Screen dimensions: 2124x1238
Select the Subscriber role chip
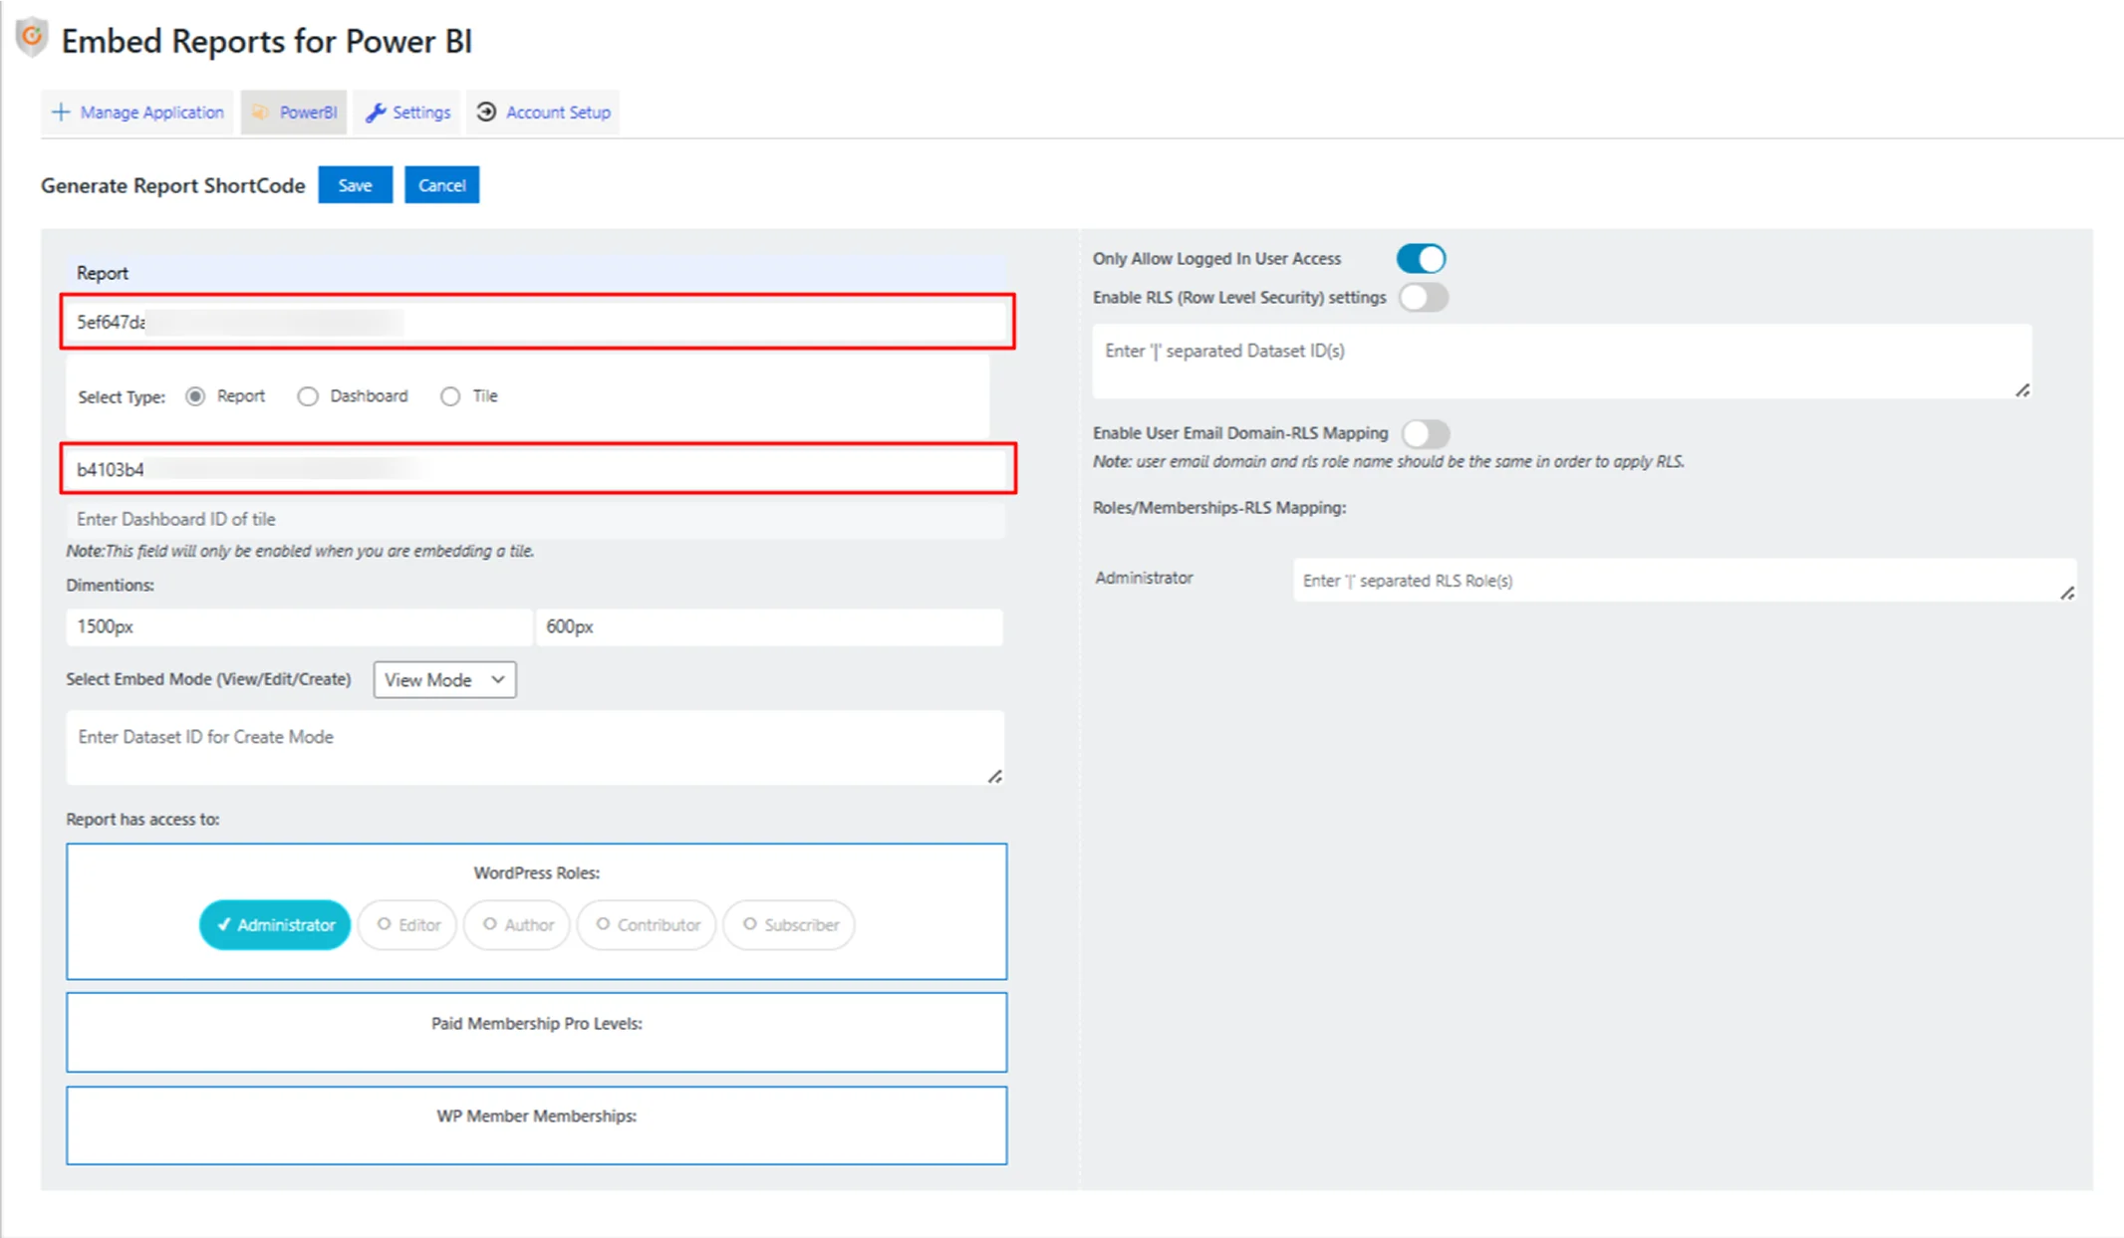click(x=789, y=925)
